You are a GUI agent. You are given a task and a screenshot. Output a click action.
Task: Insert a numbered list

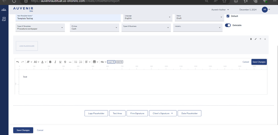click(81, 62)
